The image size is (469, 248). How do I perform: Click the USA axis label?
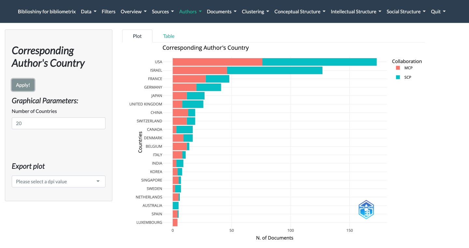click(158, 62)
